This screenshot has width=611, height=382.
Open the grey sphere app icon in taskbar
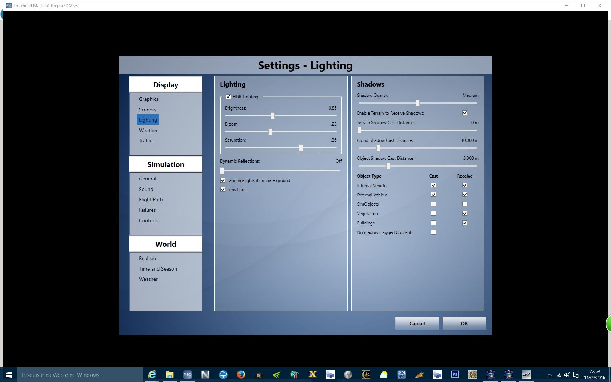(348, 374)
